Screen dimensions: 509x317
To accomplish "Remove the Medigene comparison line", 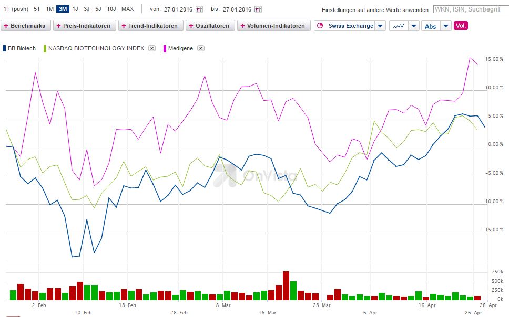I will point(200,47).
